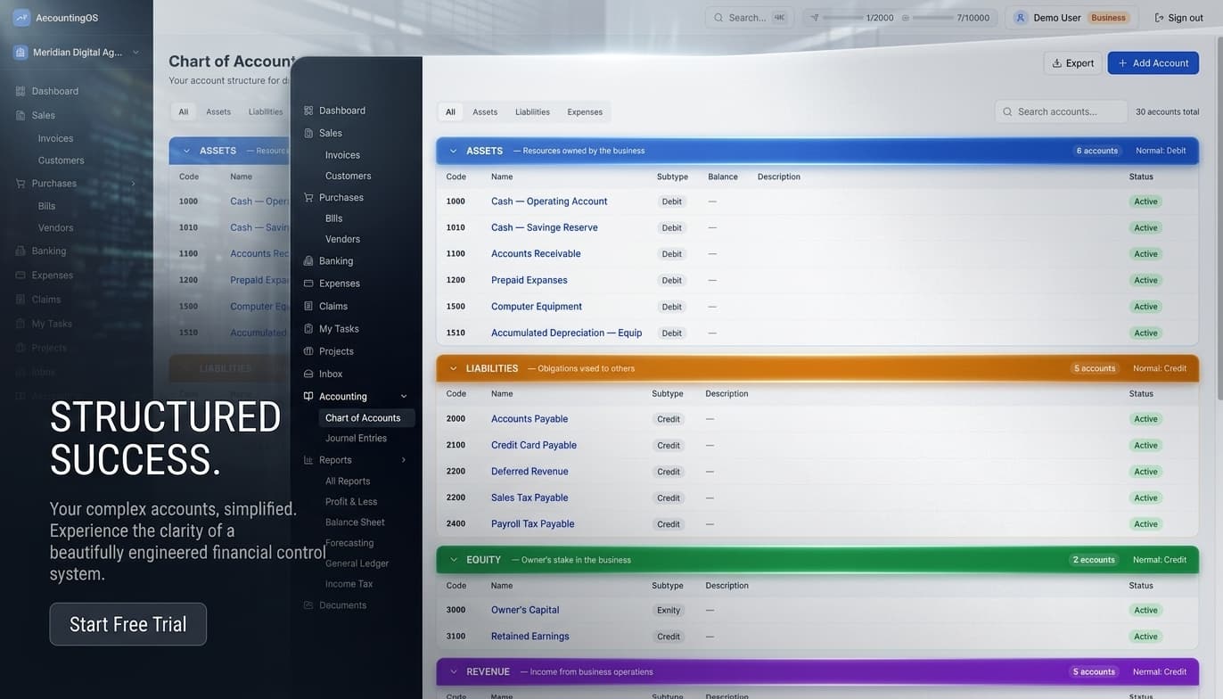The width and height of the screenshot is (1223, 699).
Task: Click the Reports chart icon in the front sidebar
Action: (x=308, y=460)
